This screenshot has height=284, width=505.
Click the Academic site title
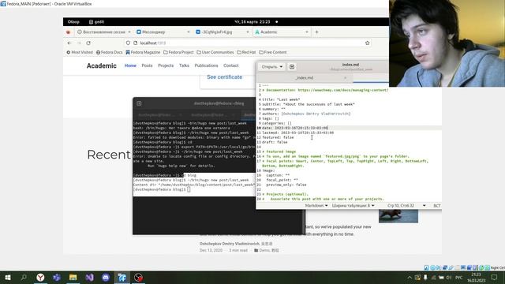click(x=102, y=65)
